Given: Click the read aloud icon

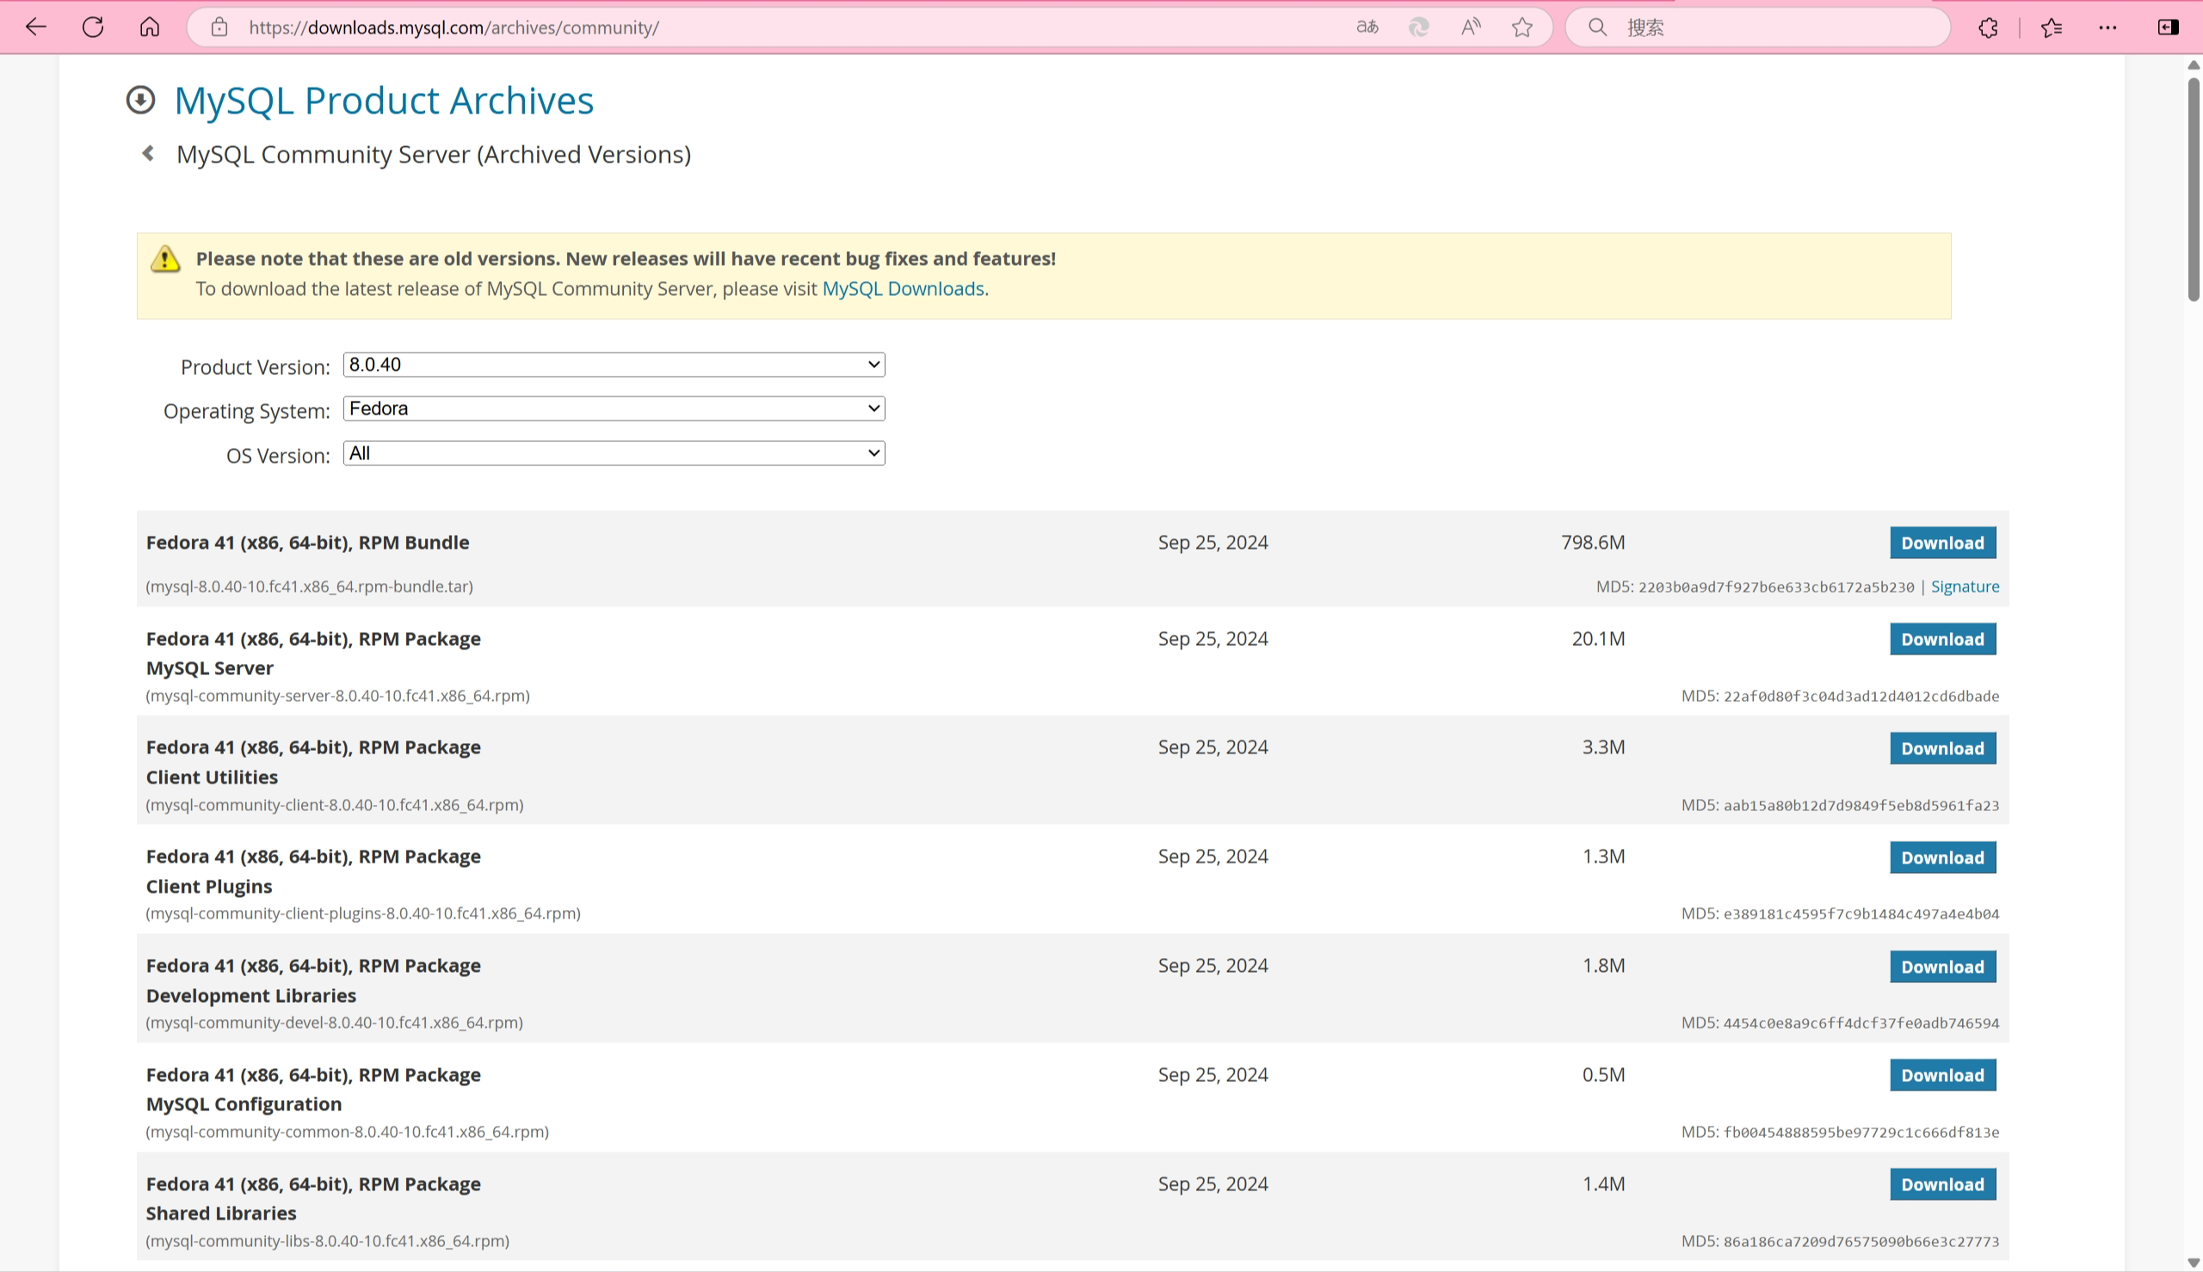Looking at the screenshot, I should tap(1471, 27).
